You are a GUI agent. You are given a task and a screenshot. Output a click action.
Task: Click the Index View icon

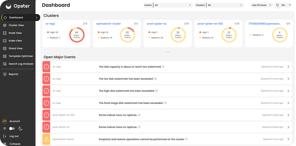click(x=5, y=41)
